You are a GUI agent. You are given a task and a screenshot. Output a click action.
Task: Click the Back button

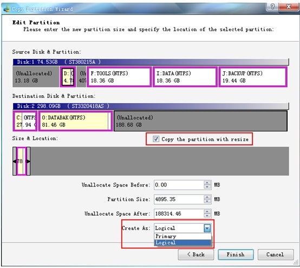pos(195,254)
